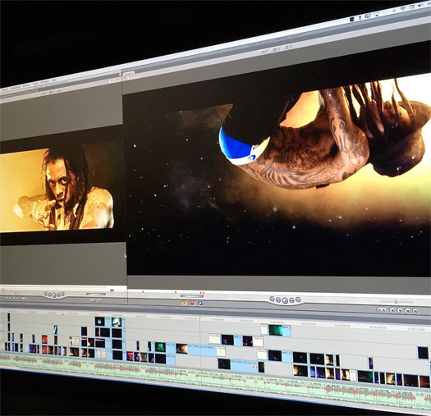
Task: Open the Canvas View pop-up menu
Action: (287, 48)
